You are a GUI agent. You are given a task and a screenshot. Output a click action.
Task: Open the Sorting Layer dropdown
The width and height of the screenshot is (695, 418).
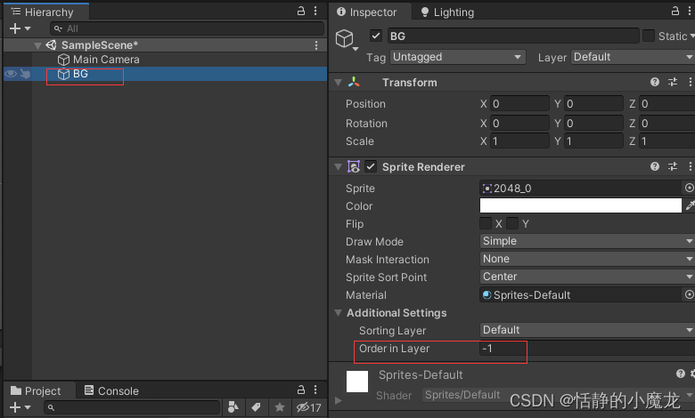587,330
